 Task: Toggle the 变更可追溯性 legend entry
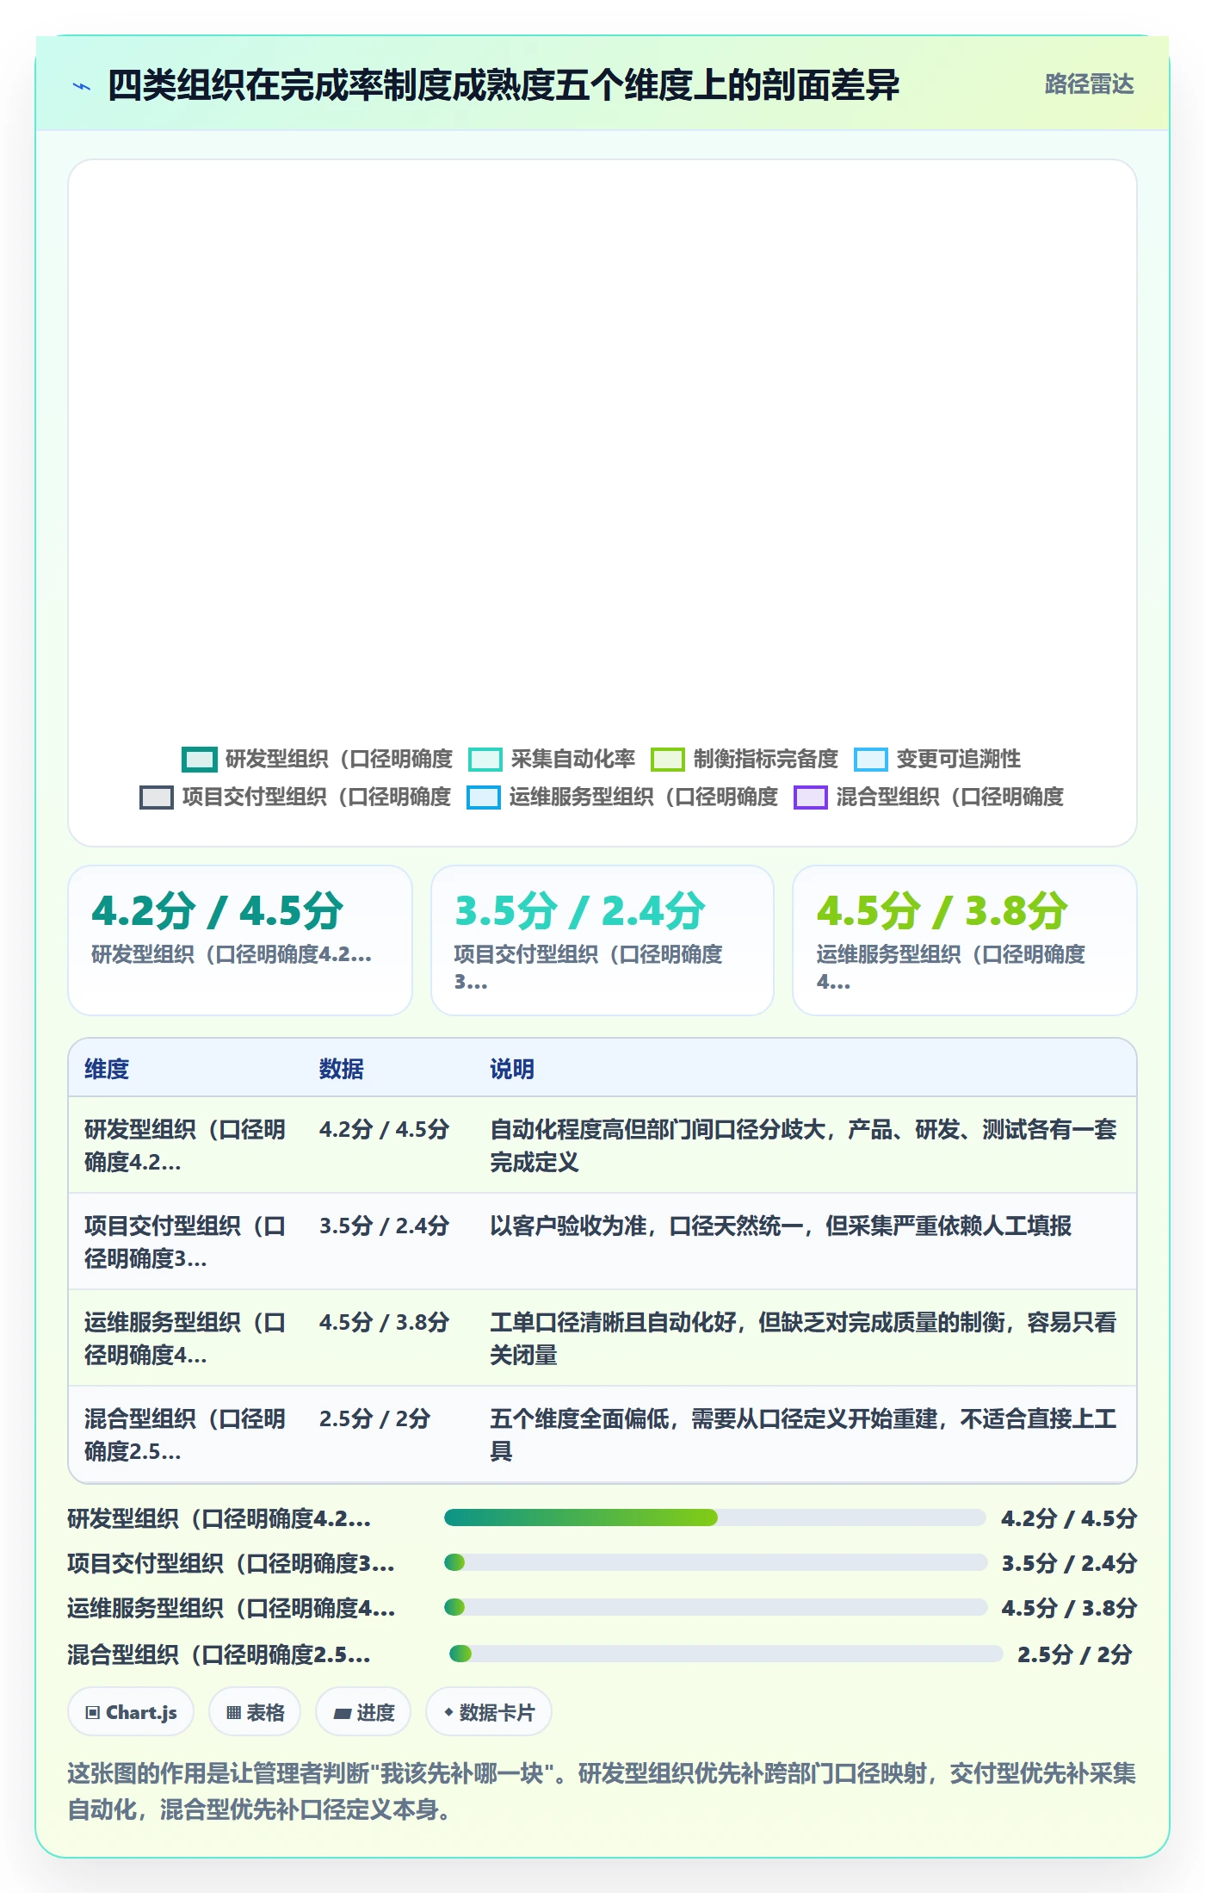(937, 760)
